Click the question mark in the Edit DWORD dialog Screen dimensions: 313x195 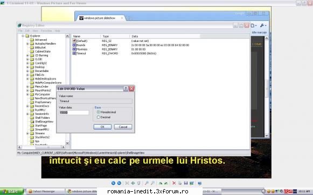pyautogui.click(x=126, y=89)
